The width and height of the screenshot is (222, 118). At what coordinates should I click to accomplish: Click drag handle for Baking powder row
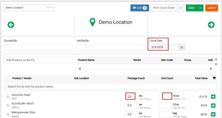click(x=8, y=114)
